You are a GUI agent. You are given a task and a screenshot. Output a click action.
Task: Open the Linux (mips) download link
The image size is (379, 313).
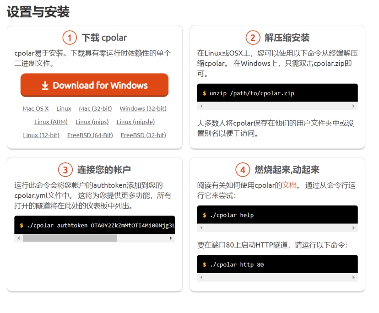[92, 122]
